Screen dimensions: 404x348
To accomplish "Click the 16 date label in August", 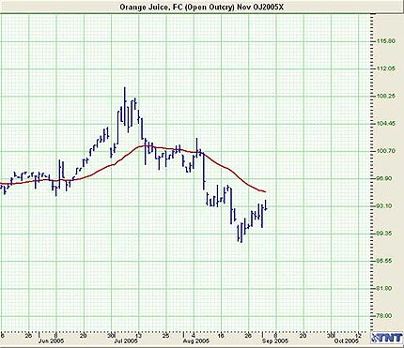I will tap(221, 335).
